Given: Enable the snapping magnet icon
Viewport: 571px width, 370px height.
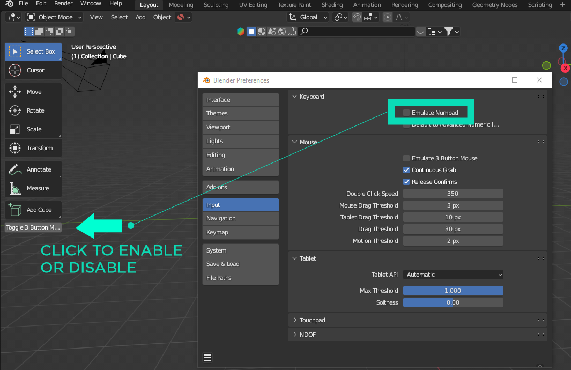Looking at the screenshot, I should click(x=357, y=17).
